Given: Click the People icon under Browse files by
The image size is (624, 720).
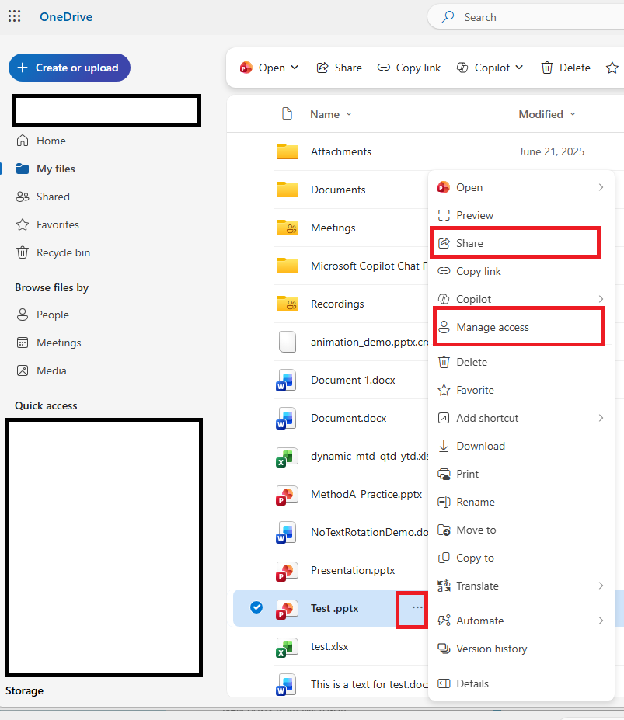Looking at the screenshot, I should tap(23, 315).
